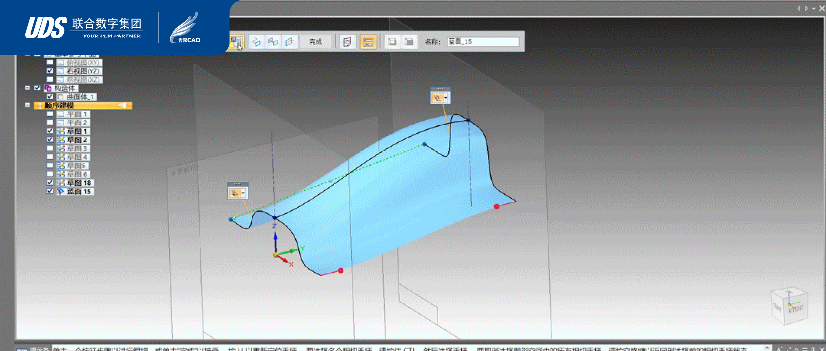
Task: Click the guide curve step icon
Action: tap(273, 42)
